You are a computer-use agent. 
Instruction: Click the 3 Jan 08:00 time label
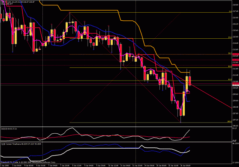16,165
